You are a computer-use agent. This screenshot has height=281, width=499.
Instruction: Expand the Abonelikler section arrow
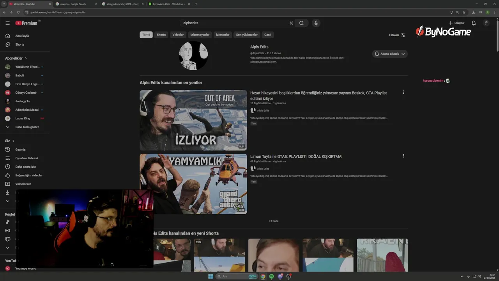[26, 58]
